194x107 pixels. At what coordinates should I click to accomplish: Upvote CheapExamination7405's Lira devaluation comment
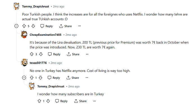click(x=32, y=54)
